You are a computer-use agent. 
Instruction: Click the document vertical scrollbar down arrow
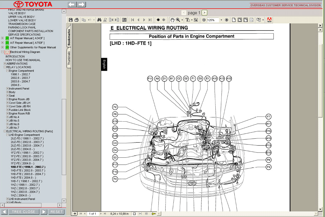coord(320,209)
